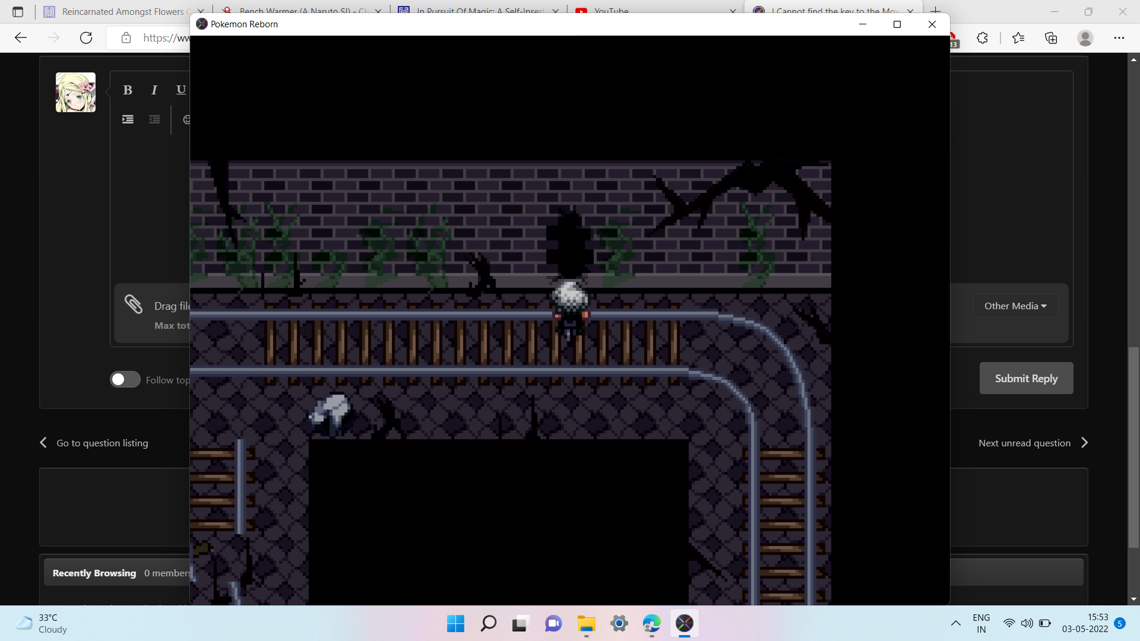Click the user avatar thumbnail

pyautogui.click(x=75, y=93)
